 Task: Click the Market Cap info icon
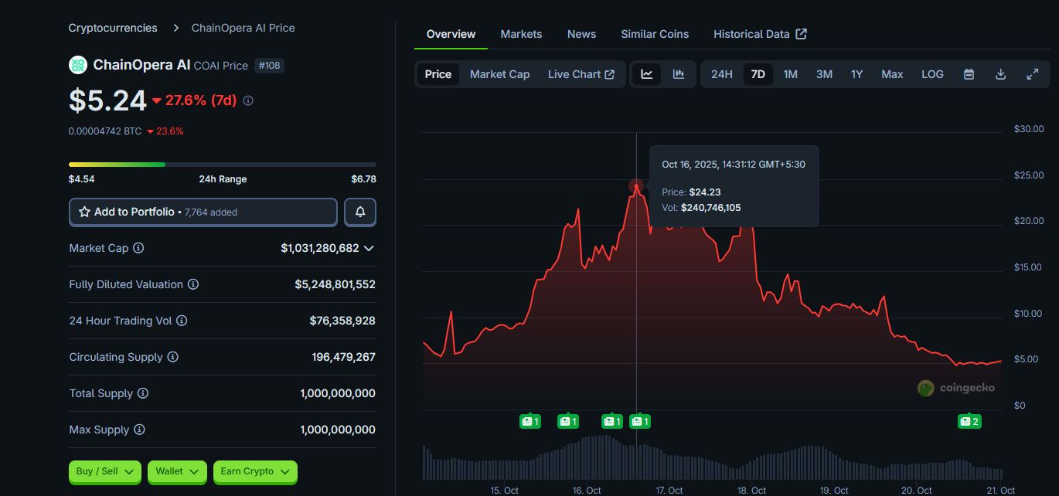(138, 248)
